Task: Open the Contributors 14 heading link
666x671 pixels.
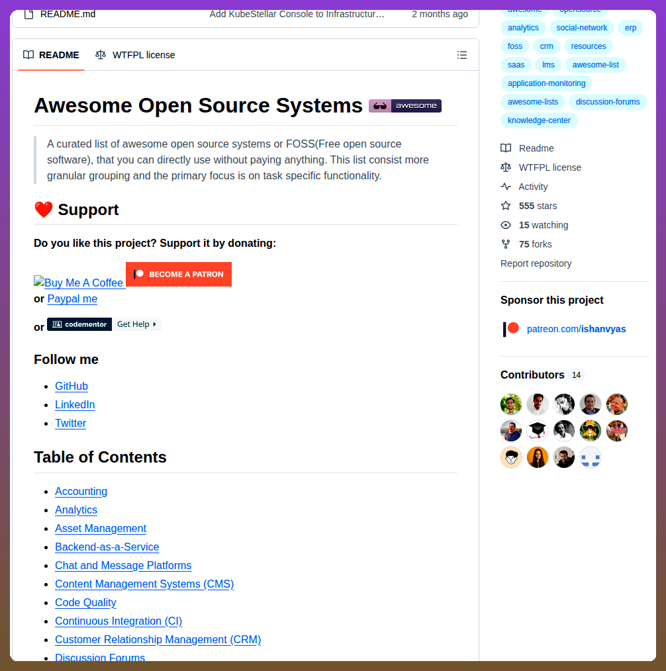Action: [542, 375]
